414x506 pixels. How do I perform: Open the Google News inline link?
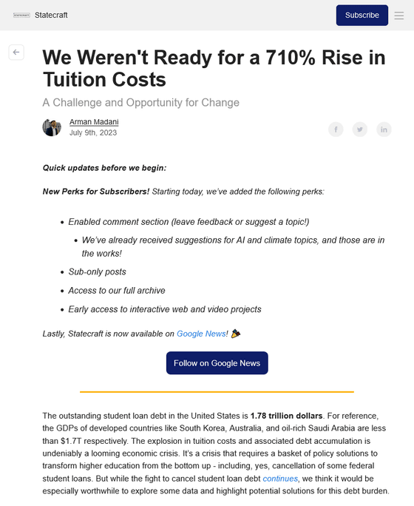coord(201,334)
